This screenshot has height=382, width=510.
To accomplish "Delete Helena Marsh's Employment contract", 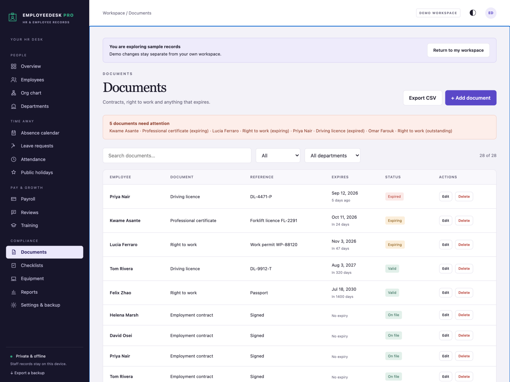I will 464,315.
